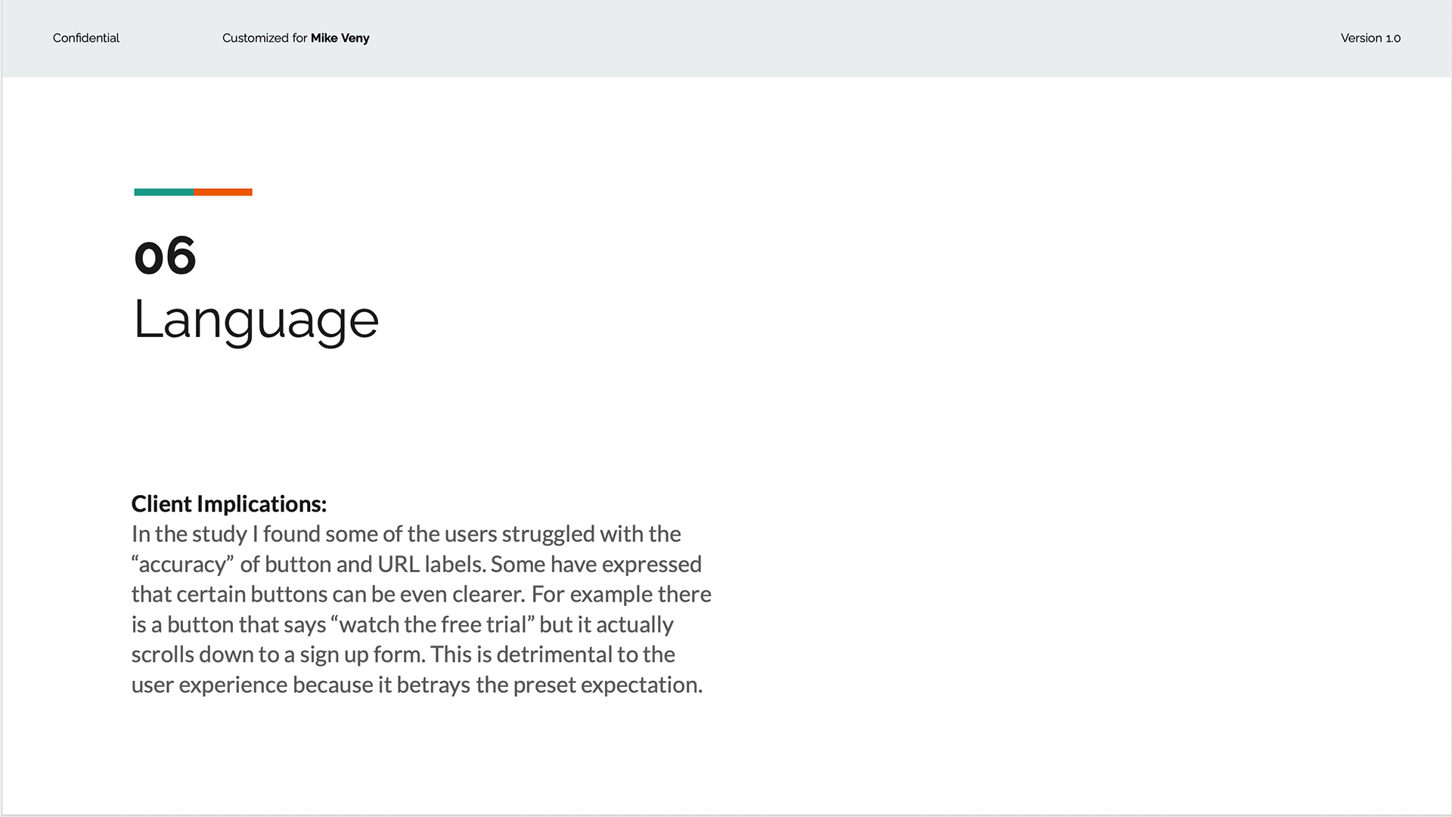Click the phrase "preset expectation"
The width and height of the screenshot is (1452, 817).
coord(607,685)
